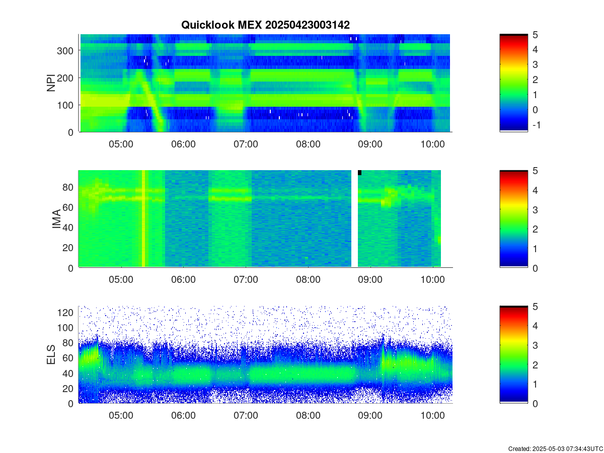
Task: Click the 5 label on NPI colorbar
Action: (536, 34)
